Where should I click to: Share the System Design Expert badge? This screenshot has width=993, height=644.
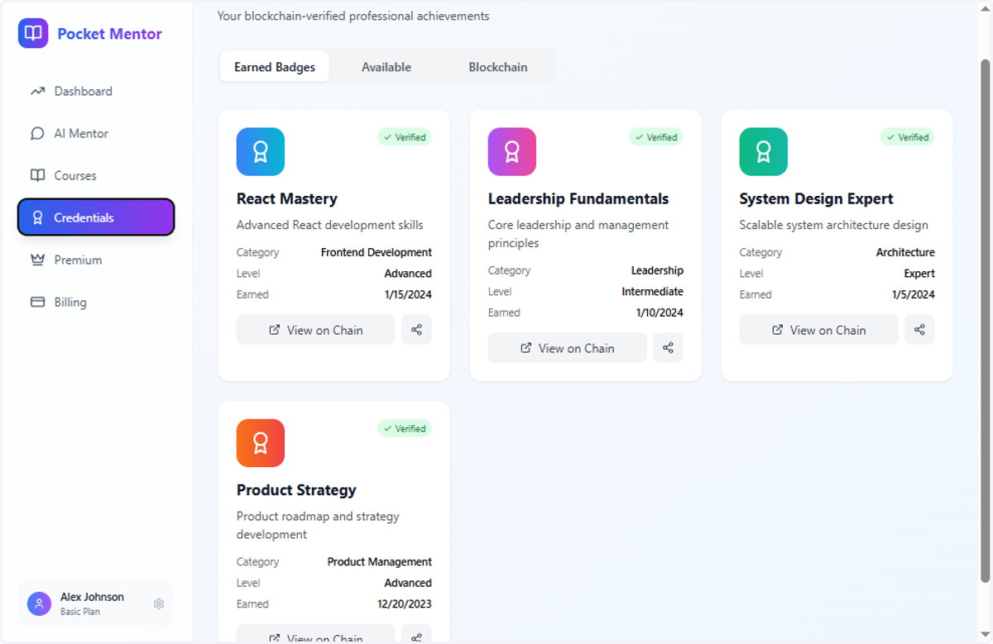coord(919,330)
